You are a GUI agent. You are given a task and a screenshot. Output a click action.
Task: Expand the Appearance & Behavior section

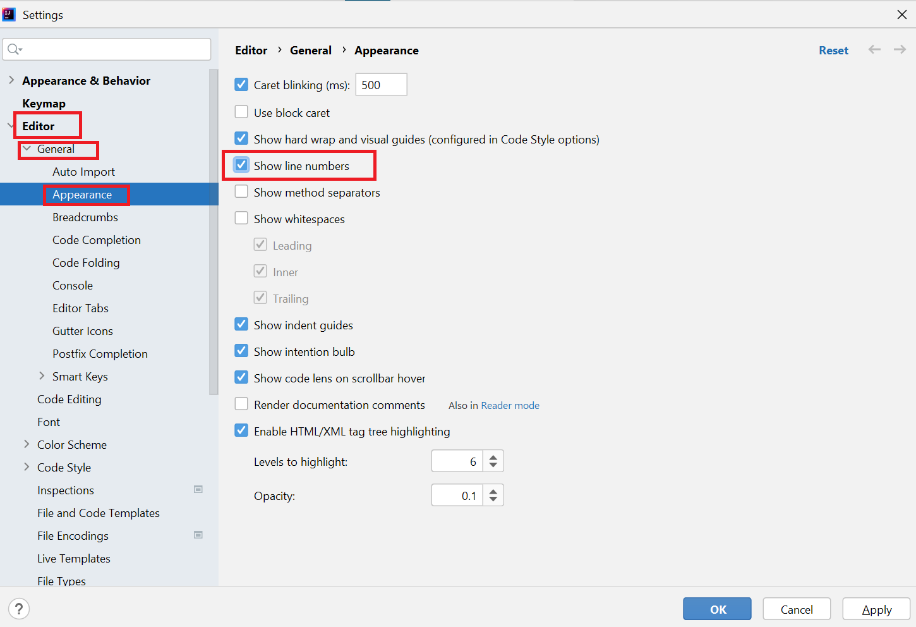11,80
